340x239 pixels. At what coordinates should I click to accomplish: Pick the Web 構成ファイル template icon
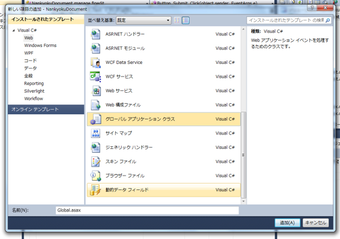pyautogui.click(x=95, y=105)
